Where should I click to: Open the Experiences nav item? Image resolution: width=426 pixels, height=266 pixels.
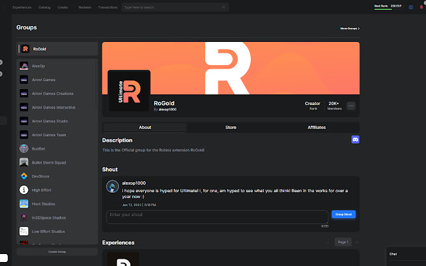pyautogui.click(x=22, y=7)
